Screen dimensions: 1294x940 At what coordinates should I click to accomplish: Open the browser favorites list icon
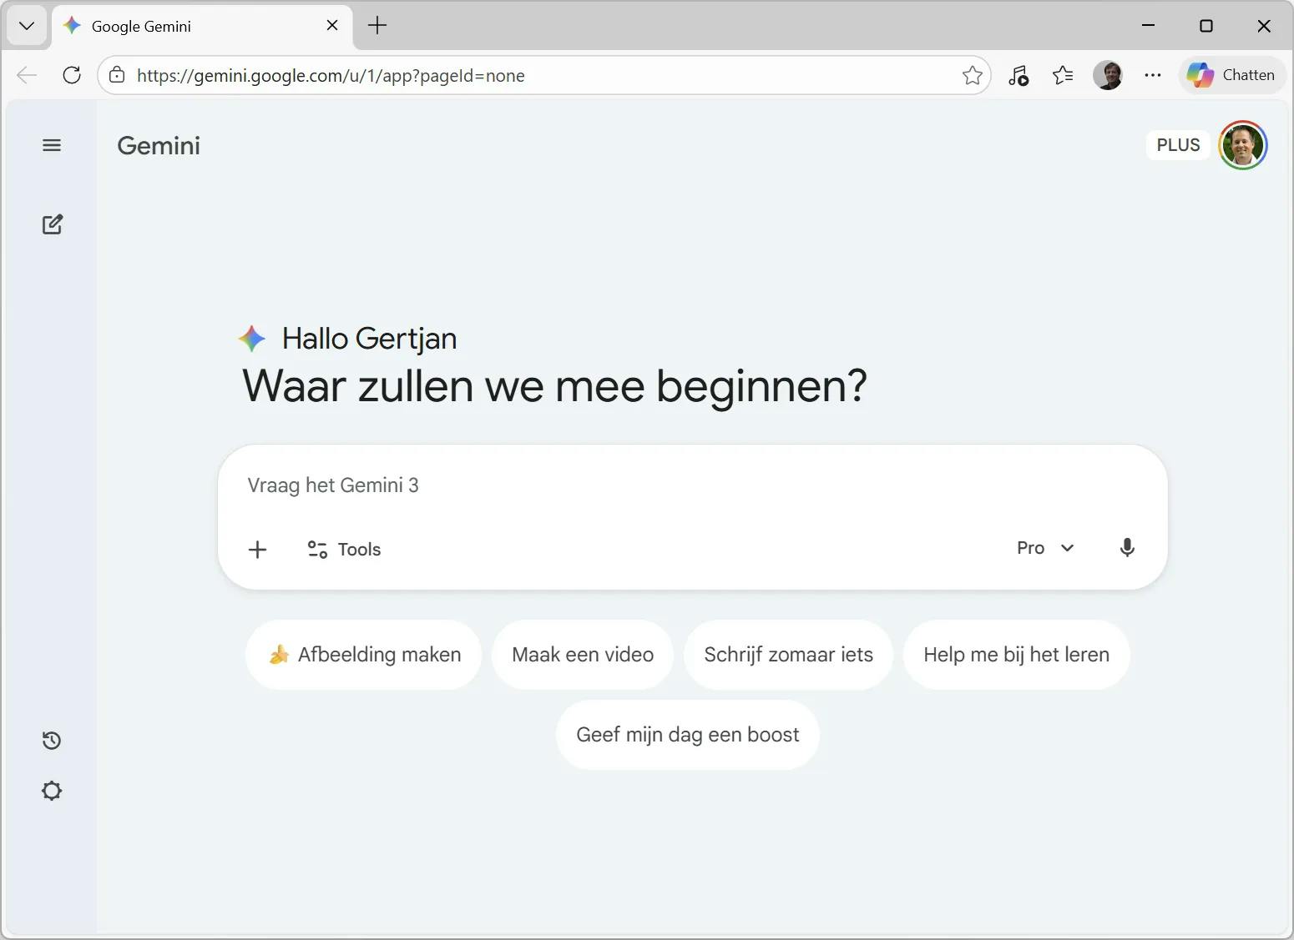click(1063, 76)
